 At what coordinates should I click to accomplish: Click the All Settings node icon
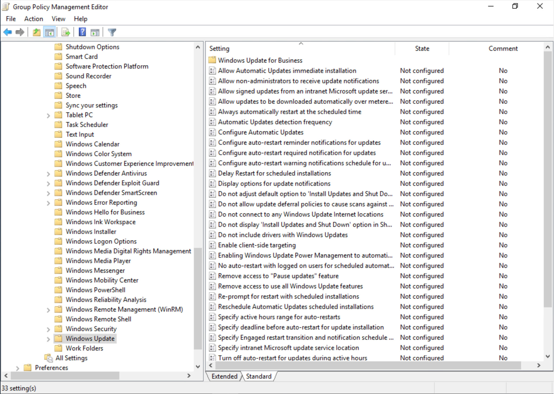point(49,358)
